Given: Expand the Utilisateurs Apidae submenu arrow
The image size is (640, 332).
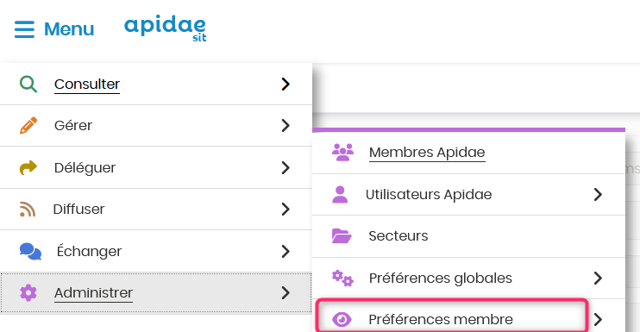Looking at the screenshot, I should click(598, 195).
